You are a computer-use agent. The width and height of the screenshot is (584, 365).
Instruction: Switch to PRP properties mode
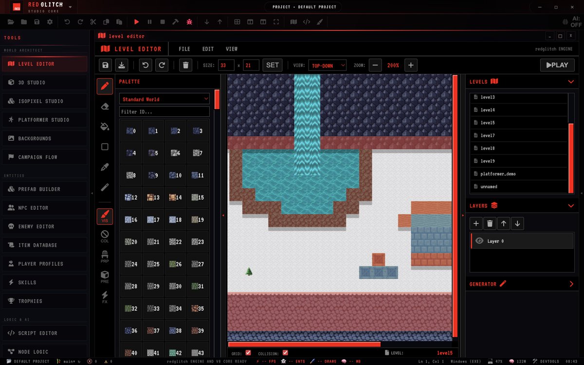pyautogui.click(x=105, y=257)
